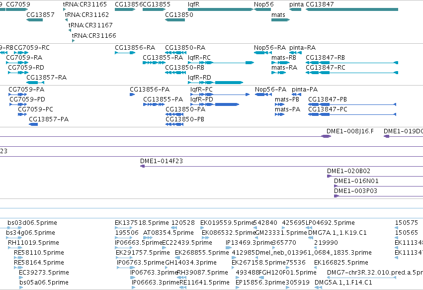The image size is (423, 290).
Task: Click EST EK166825.5prime
Action: 341,263
